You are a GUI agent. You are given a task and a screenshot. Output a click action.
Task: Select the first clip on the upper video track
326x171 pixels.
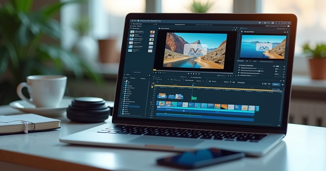[162, 96]
